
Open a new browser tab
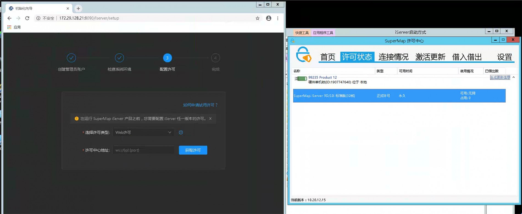tap(78, 9)
